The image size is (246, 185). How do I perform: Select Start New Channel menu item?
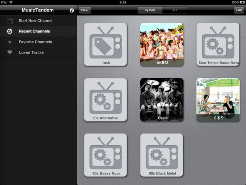(x=38, y=21)
